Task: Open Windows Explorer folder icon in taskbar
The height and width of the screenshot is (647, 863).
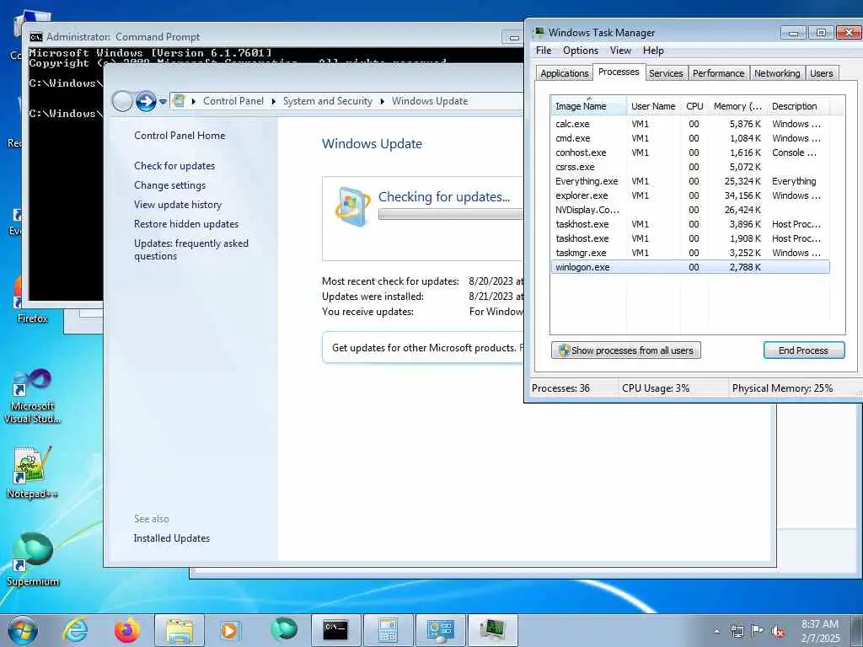Action: tap(180, 630)
